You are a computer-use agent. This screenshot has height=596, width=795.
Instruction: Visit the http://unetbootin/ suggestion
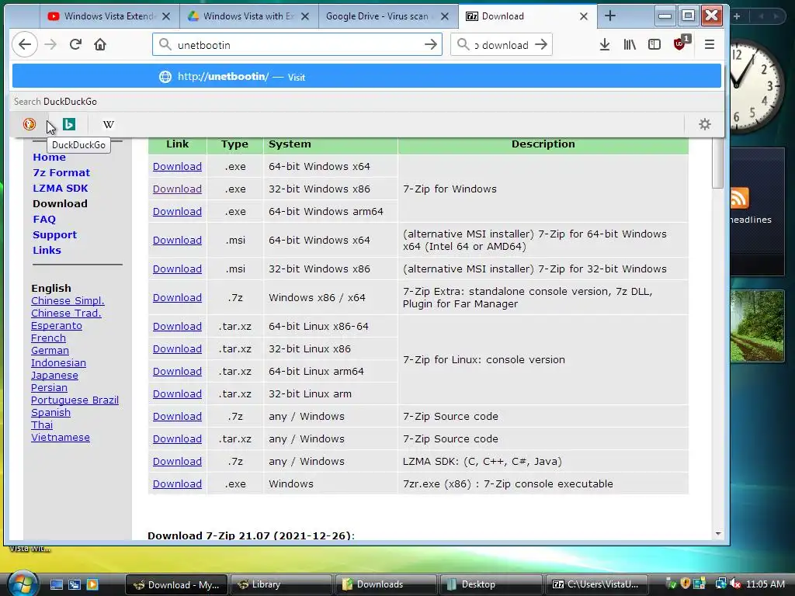pyautogui.click(x=366, y=77)
